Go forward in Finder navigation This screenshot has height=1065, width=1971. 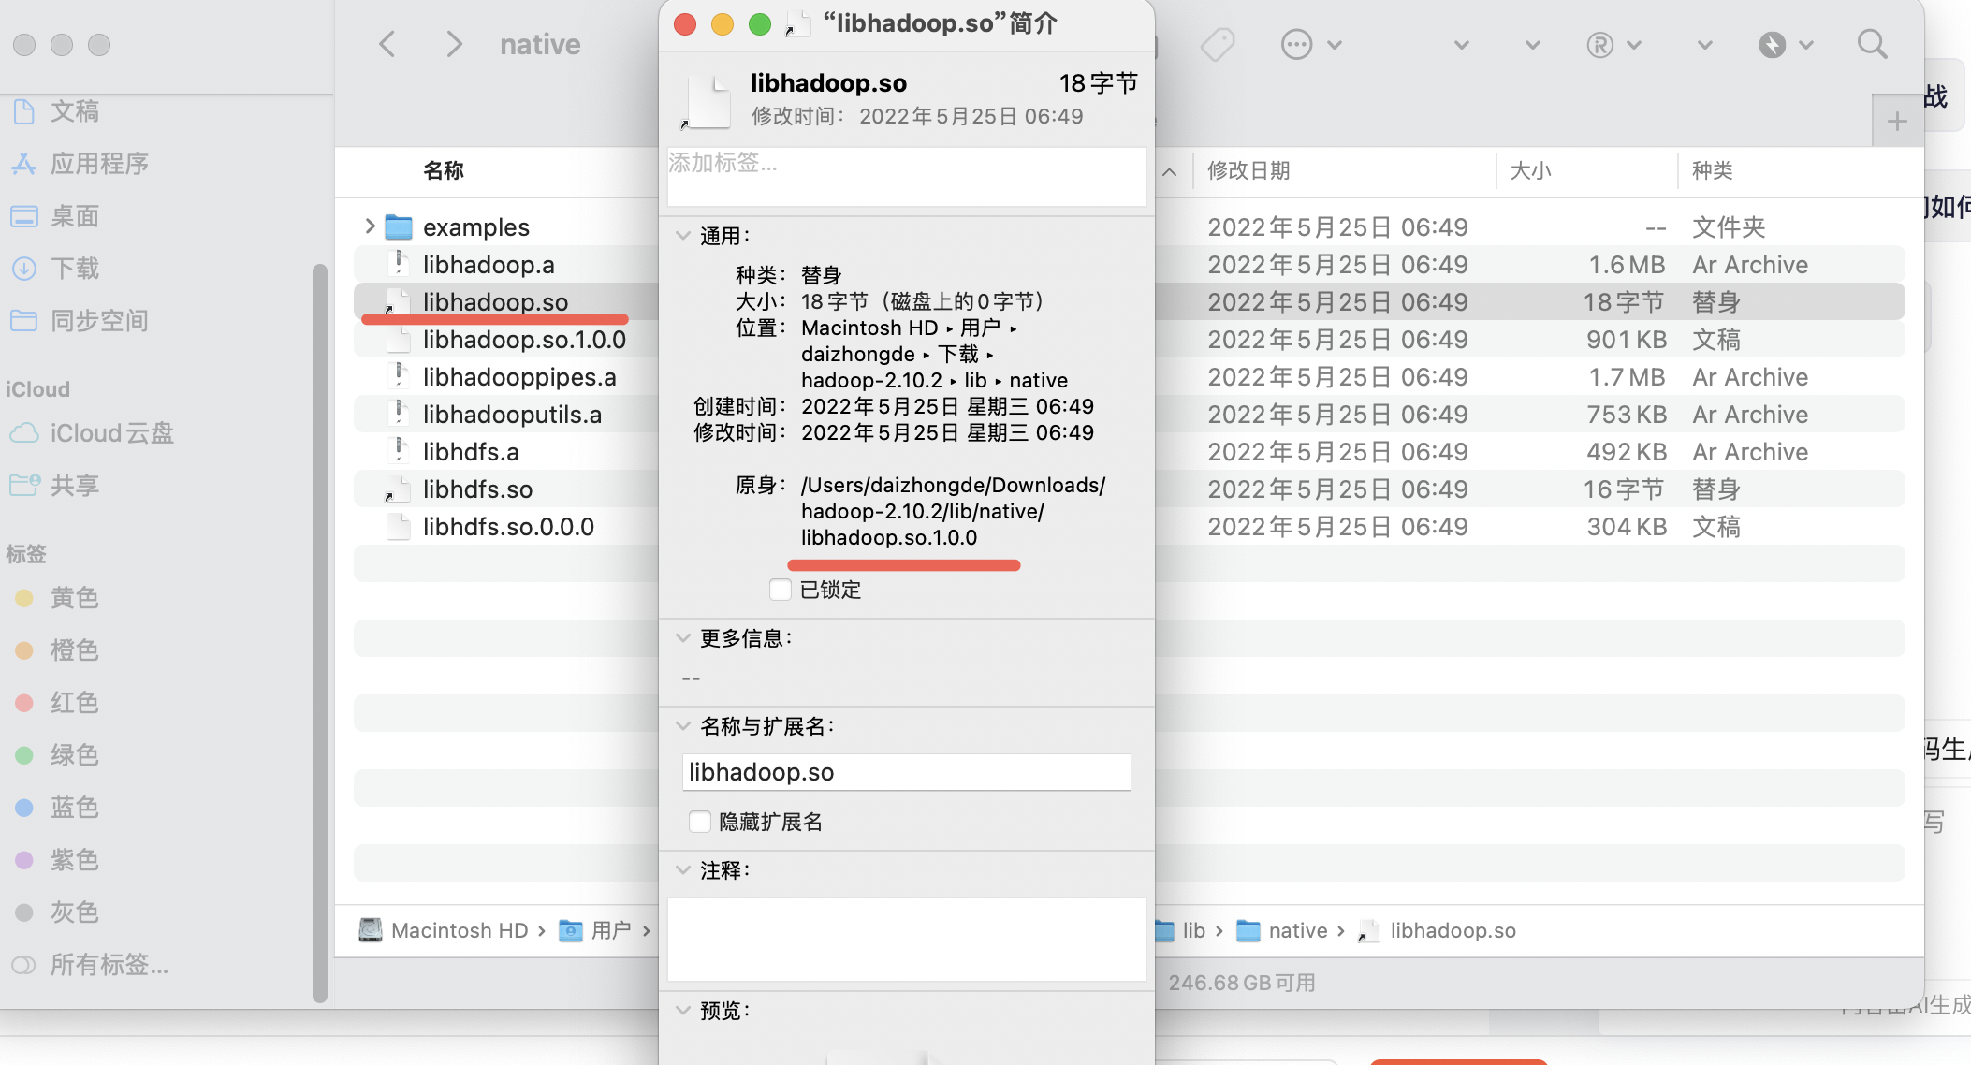pyautogui.click(x=454, y=44)
